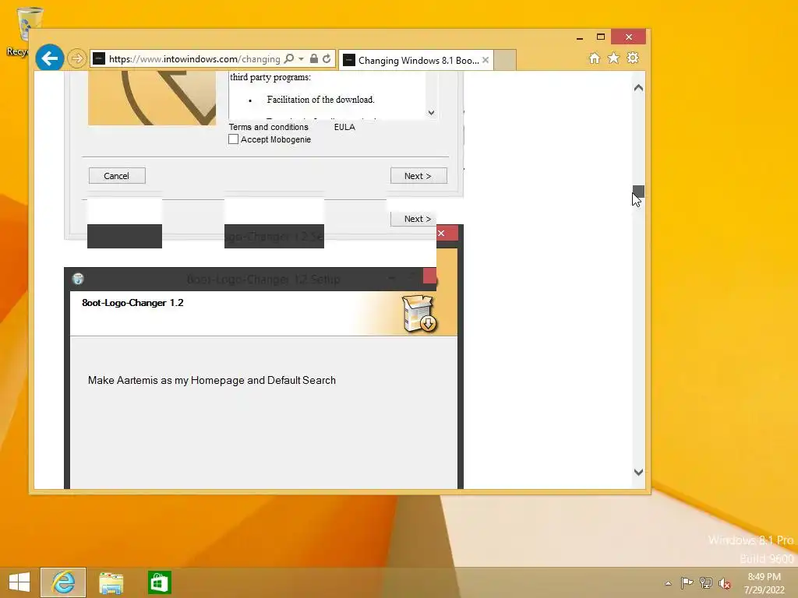This screenshot has width=798, height=598.
Task: Open Favorites star icon
Action: 614,58
